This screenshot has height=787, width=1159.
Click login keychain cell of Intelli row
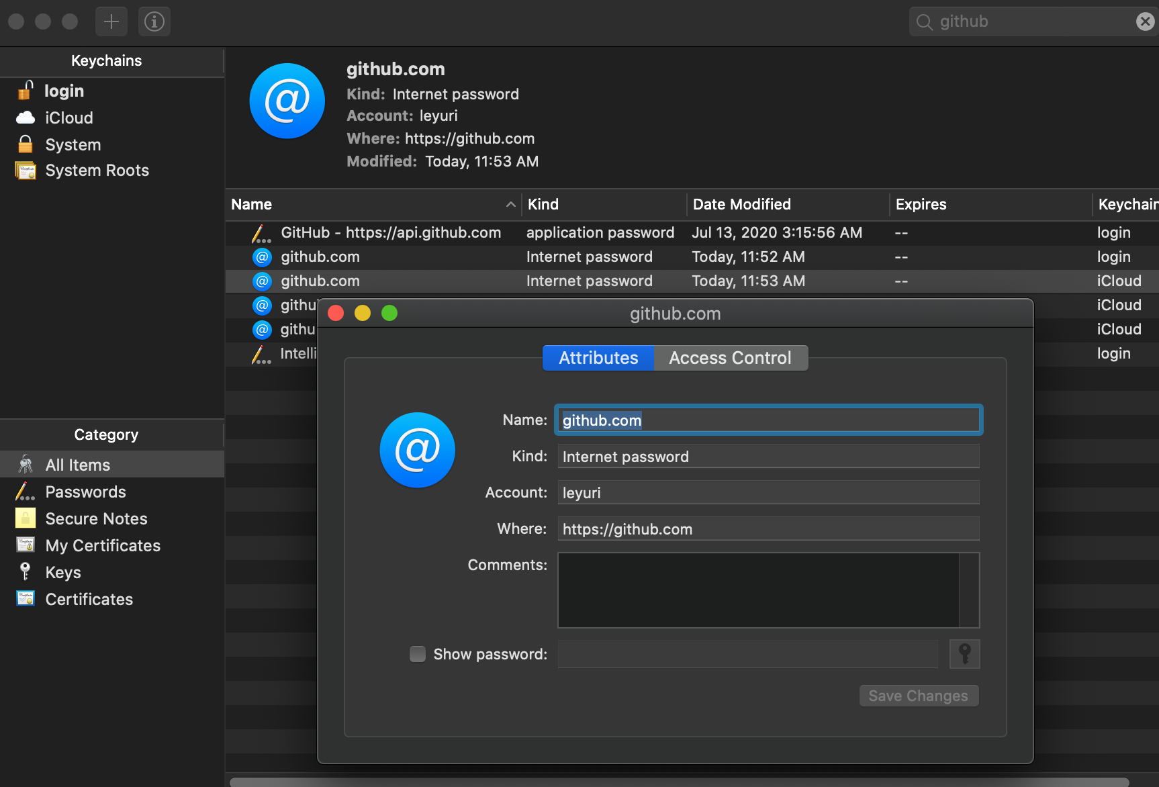(1114, 353)
